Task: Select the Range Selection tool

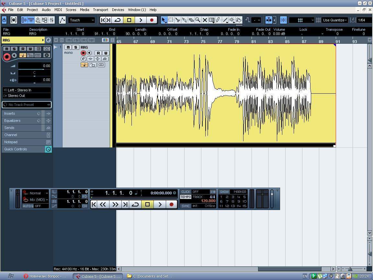Action: coord(171,20)
